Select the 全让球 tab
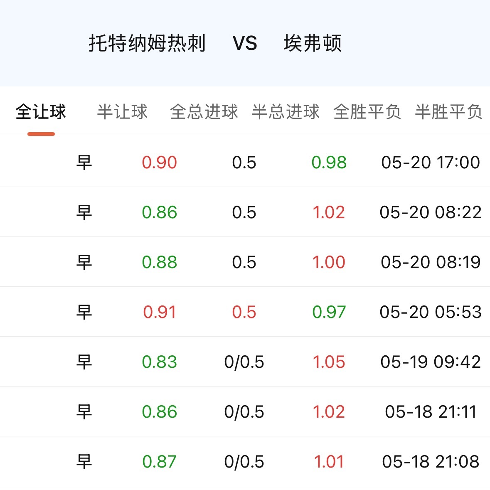The image size is (490, 490). [41, 111]
